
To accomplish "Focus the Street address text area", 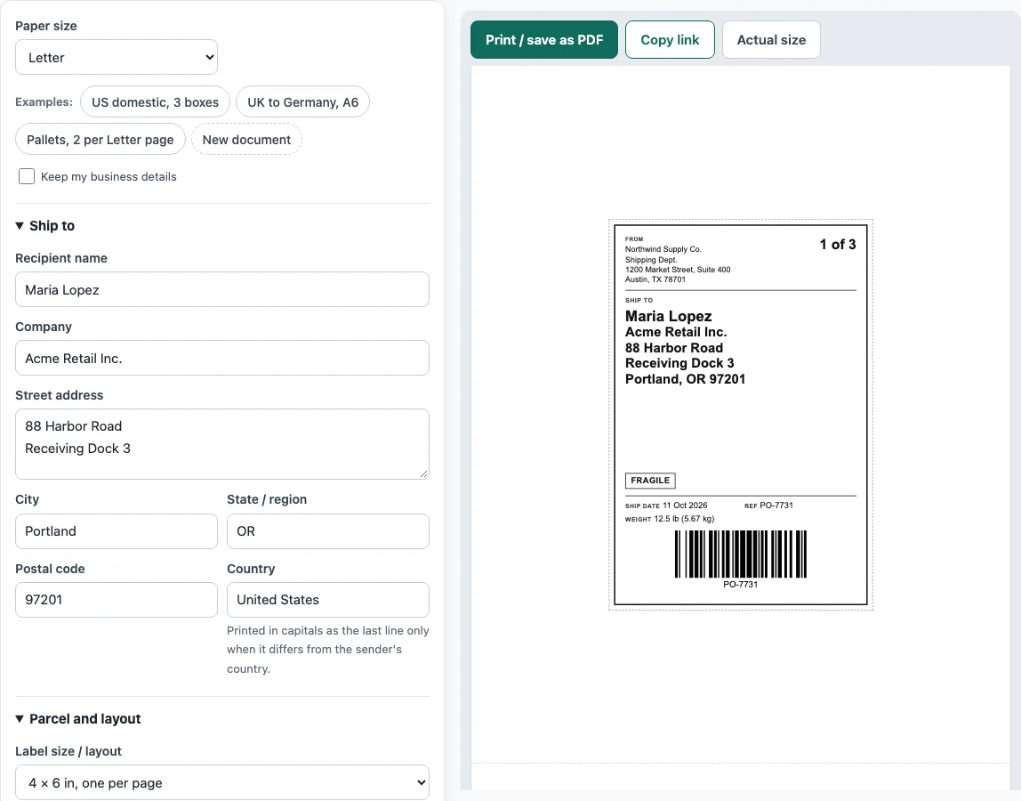I will [x=222, y=444].
